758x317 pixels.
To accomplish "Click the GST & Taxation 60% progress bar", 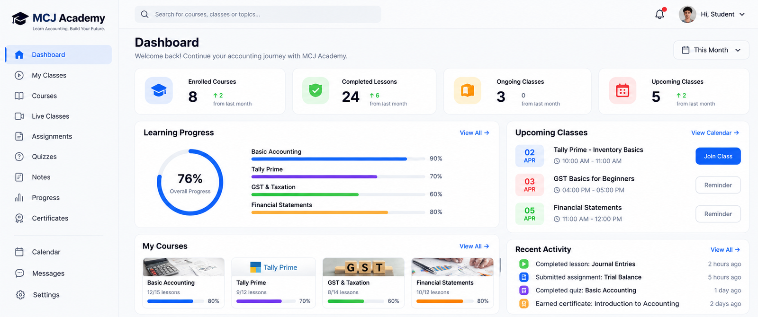I will pos(338,194).
